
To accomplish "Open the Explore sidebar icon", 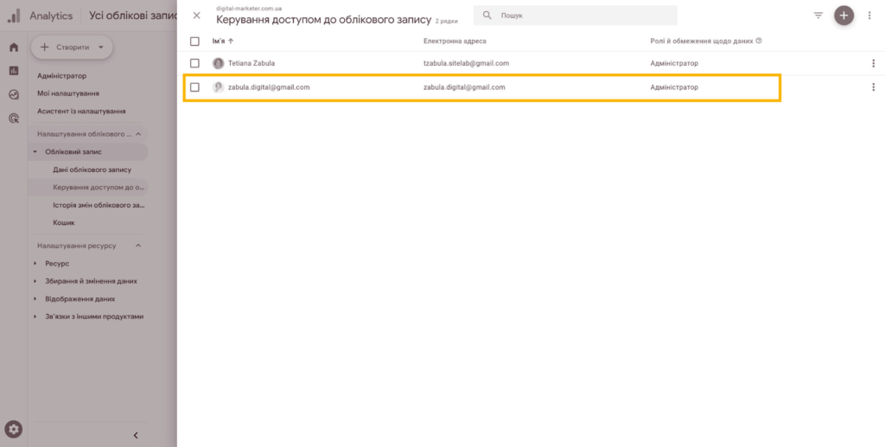I will [14, 94].
